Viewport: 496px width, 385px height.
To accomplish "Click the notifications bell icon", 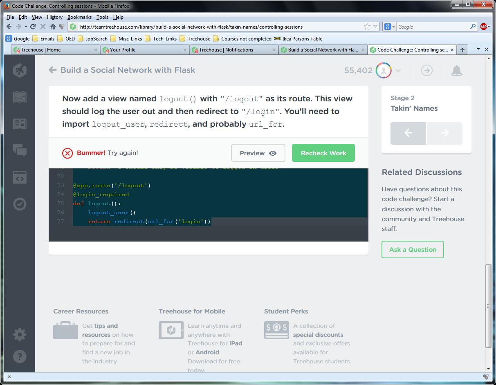I will [x=457, y=71].
